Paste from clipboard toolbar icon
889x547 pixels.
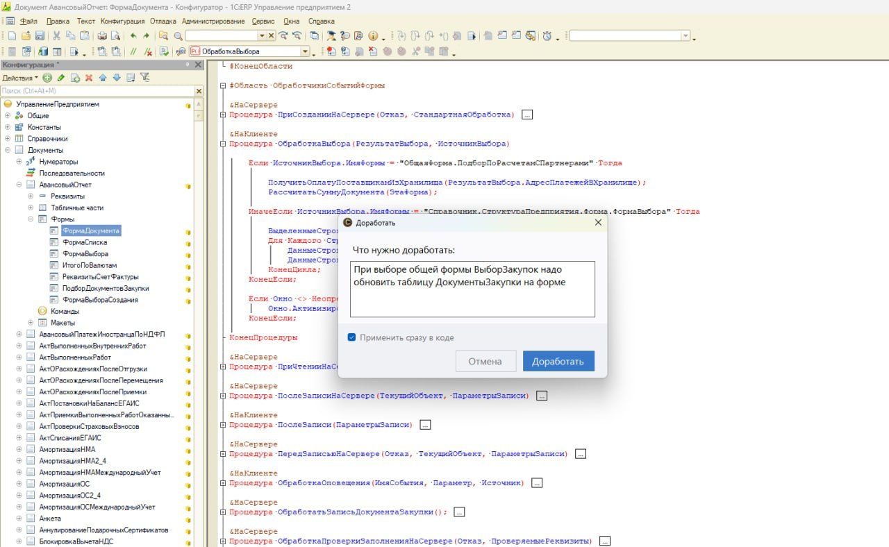[84, 35]
